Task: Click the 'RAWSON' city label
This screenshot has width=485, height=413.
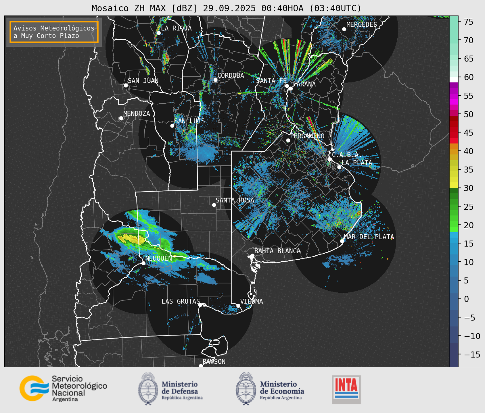Action: coord(214,362)
